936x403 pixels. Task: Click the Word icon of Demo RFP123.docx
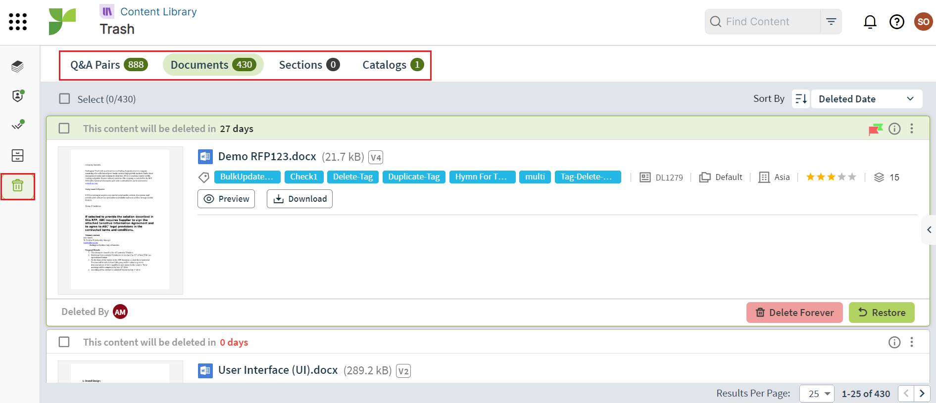pos(205,157)
